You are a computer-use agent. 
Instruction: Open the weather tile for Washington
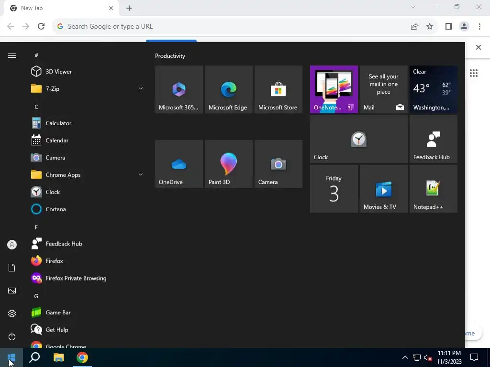click(x=434, y=89)
